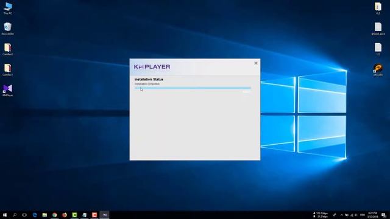Screen dimensions: 390x219
Task: Select the second CamRec folder icon
Action: pyautogui.click(x=8, y=70)
